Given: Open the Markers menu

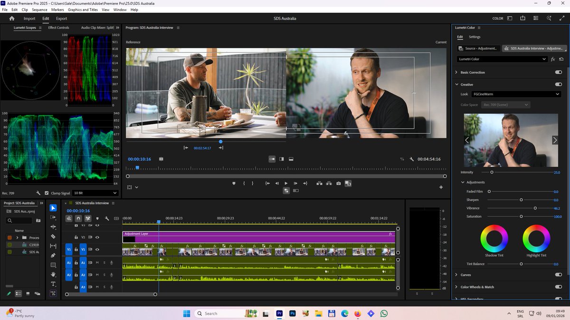Looking at the screenshot, I should (x=57, y=9).
